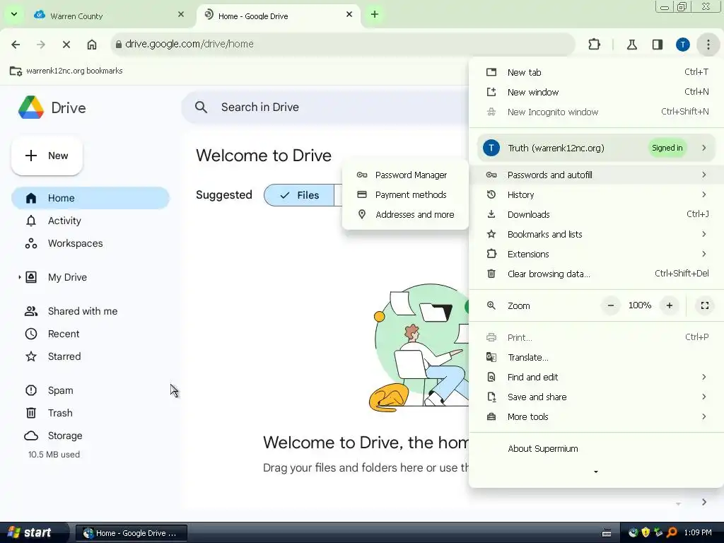Show more menu items arrow at bottom
This screenshot has width=724, height=543.
(x=595, y=472)
